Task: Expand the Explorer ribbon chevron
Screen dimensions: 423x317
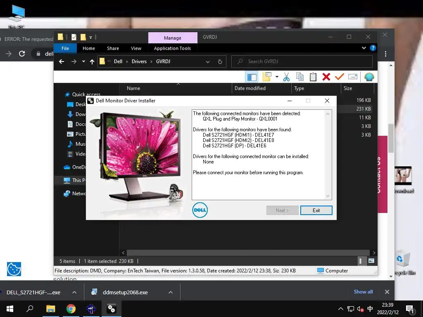Action: point(364,48)
